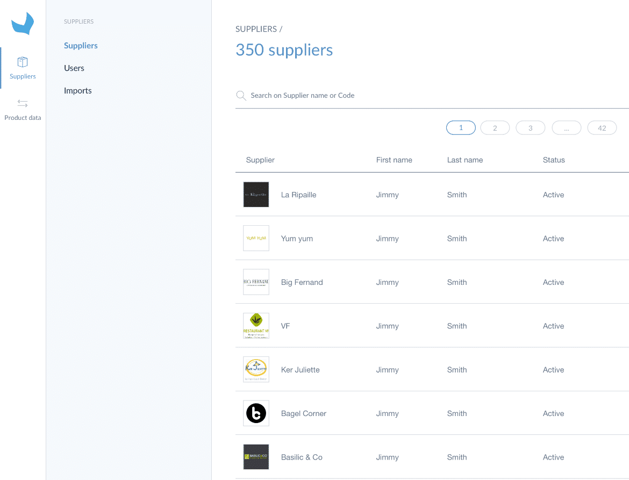Open the Basilic & Co logo
Image resolution: width=629 pixels, height=480 pixels.
[256, 457]
